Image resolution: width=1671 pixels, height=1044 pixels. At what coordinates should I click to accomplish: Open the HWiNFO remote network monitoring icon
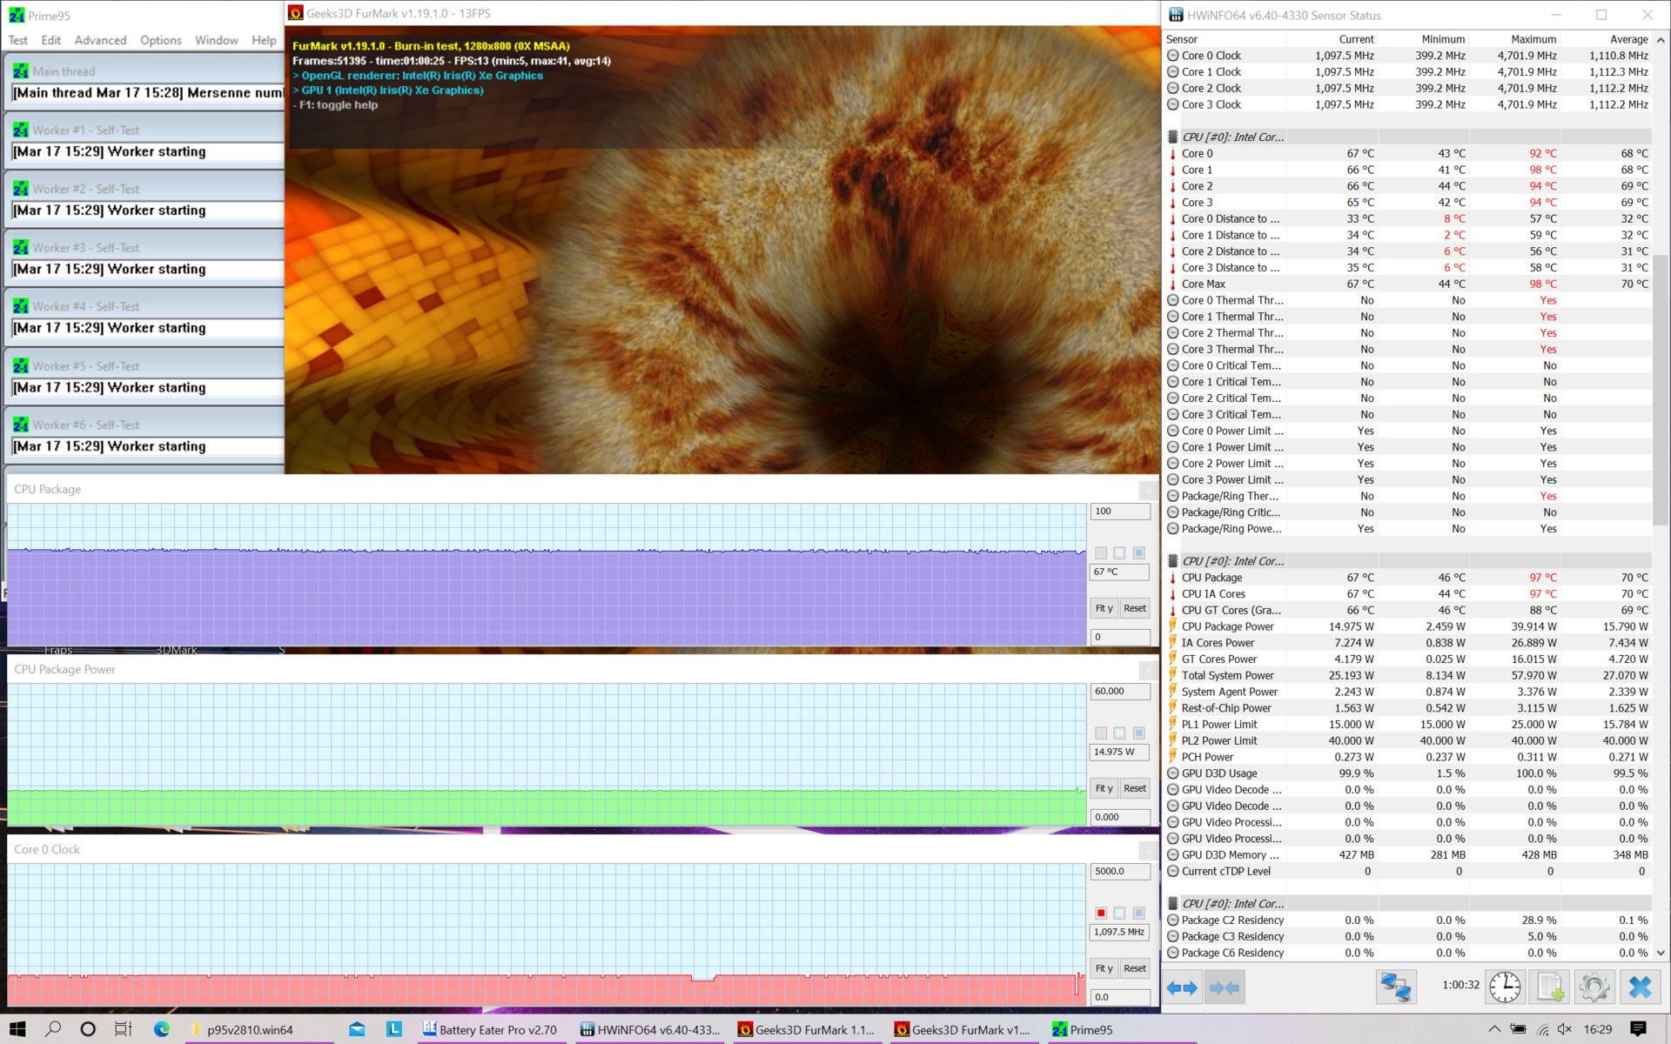pos(1396,987)
